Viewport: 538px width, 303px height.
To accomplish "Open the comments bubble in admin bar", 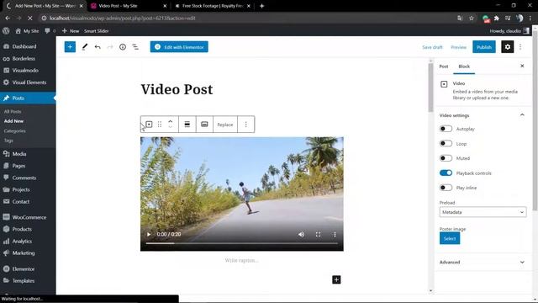I will tap(47, 31).
